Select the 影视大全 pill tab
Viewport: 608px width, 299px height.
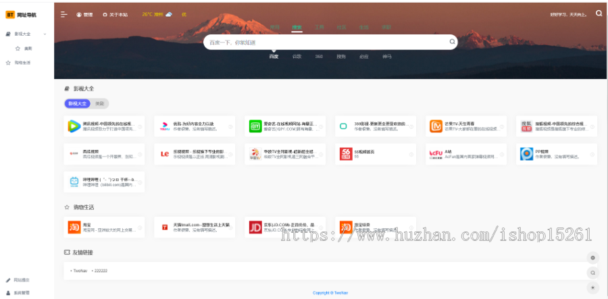click(x=78, y=103)
